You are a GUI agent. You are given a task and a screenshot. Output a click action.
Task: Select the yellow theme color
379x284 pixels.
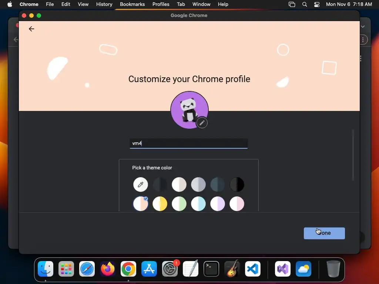pos(160,204)
